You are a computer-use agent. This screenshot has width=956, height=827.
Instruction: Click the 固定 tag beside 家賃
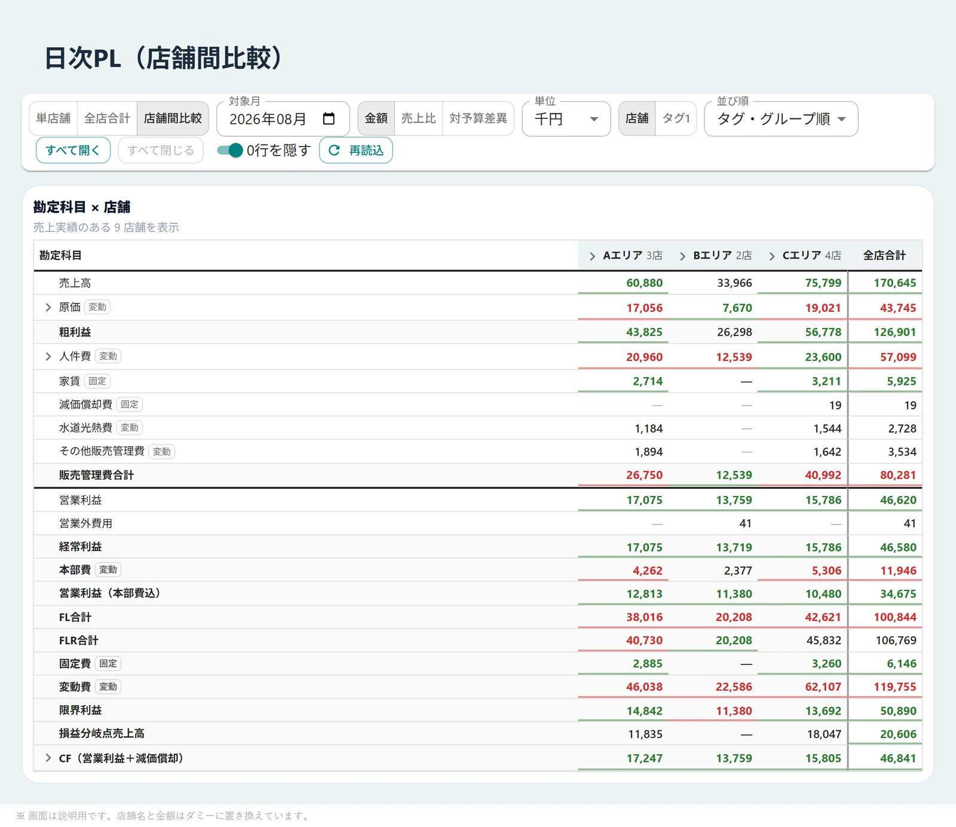[97, 381]
